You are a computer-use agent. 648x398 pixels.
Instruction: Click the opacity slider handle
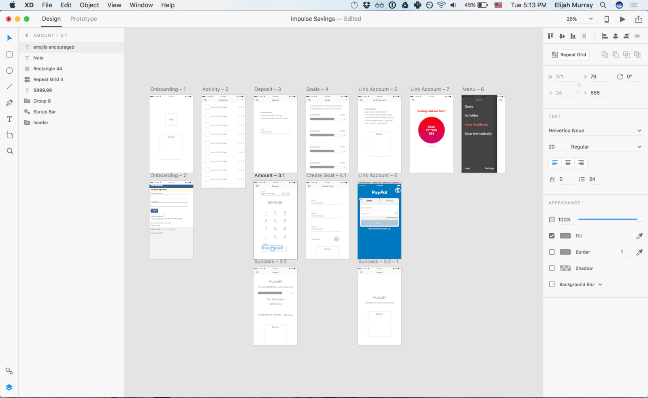coord(639,219)
